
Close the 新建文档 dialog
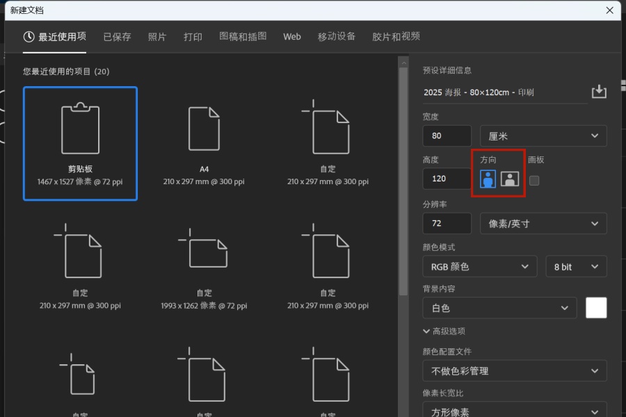pos(609,10)
